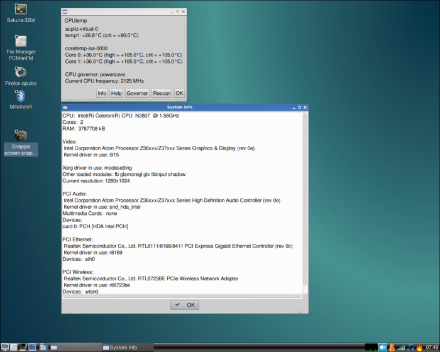Click the System Info vertical scrollbar
This screenshot has height=352, width=440.
pyautogui.click(x=305, y=199)
